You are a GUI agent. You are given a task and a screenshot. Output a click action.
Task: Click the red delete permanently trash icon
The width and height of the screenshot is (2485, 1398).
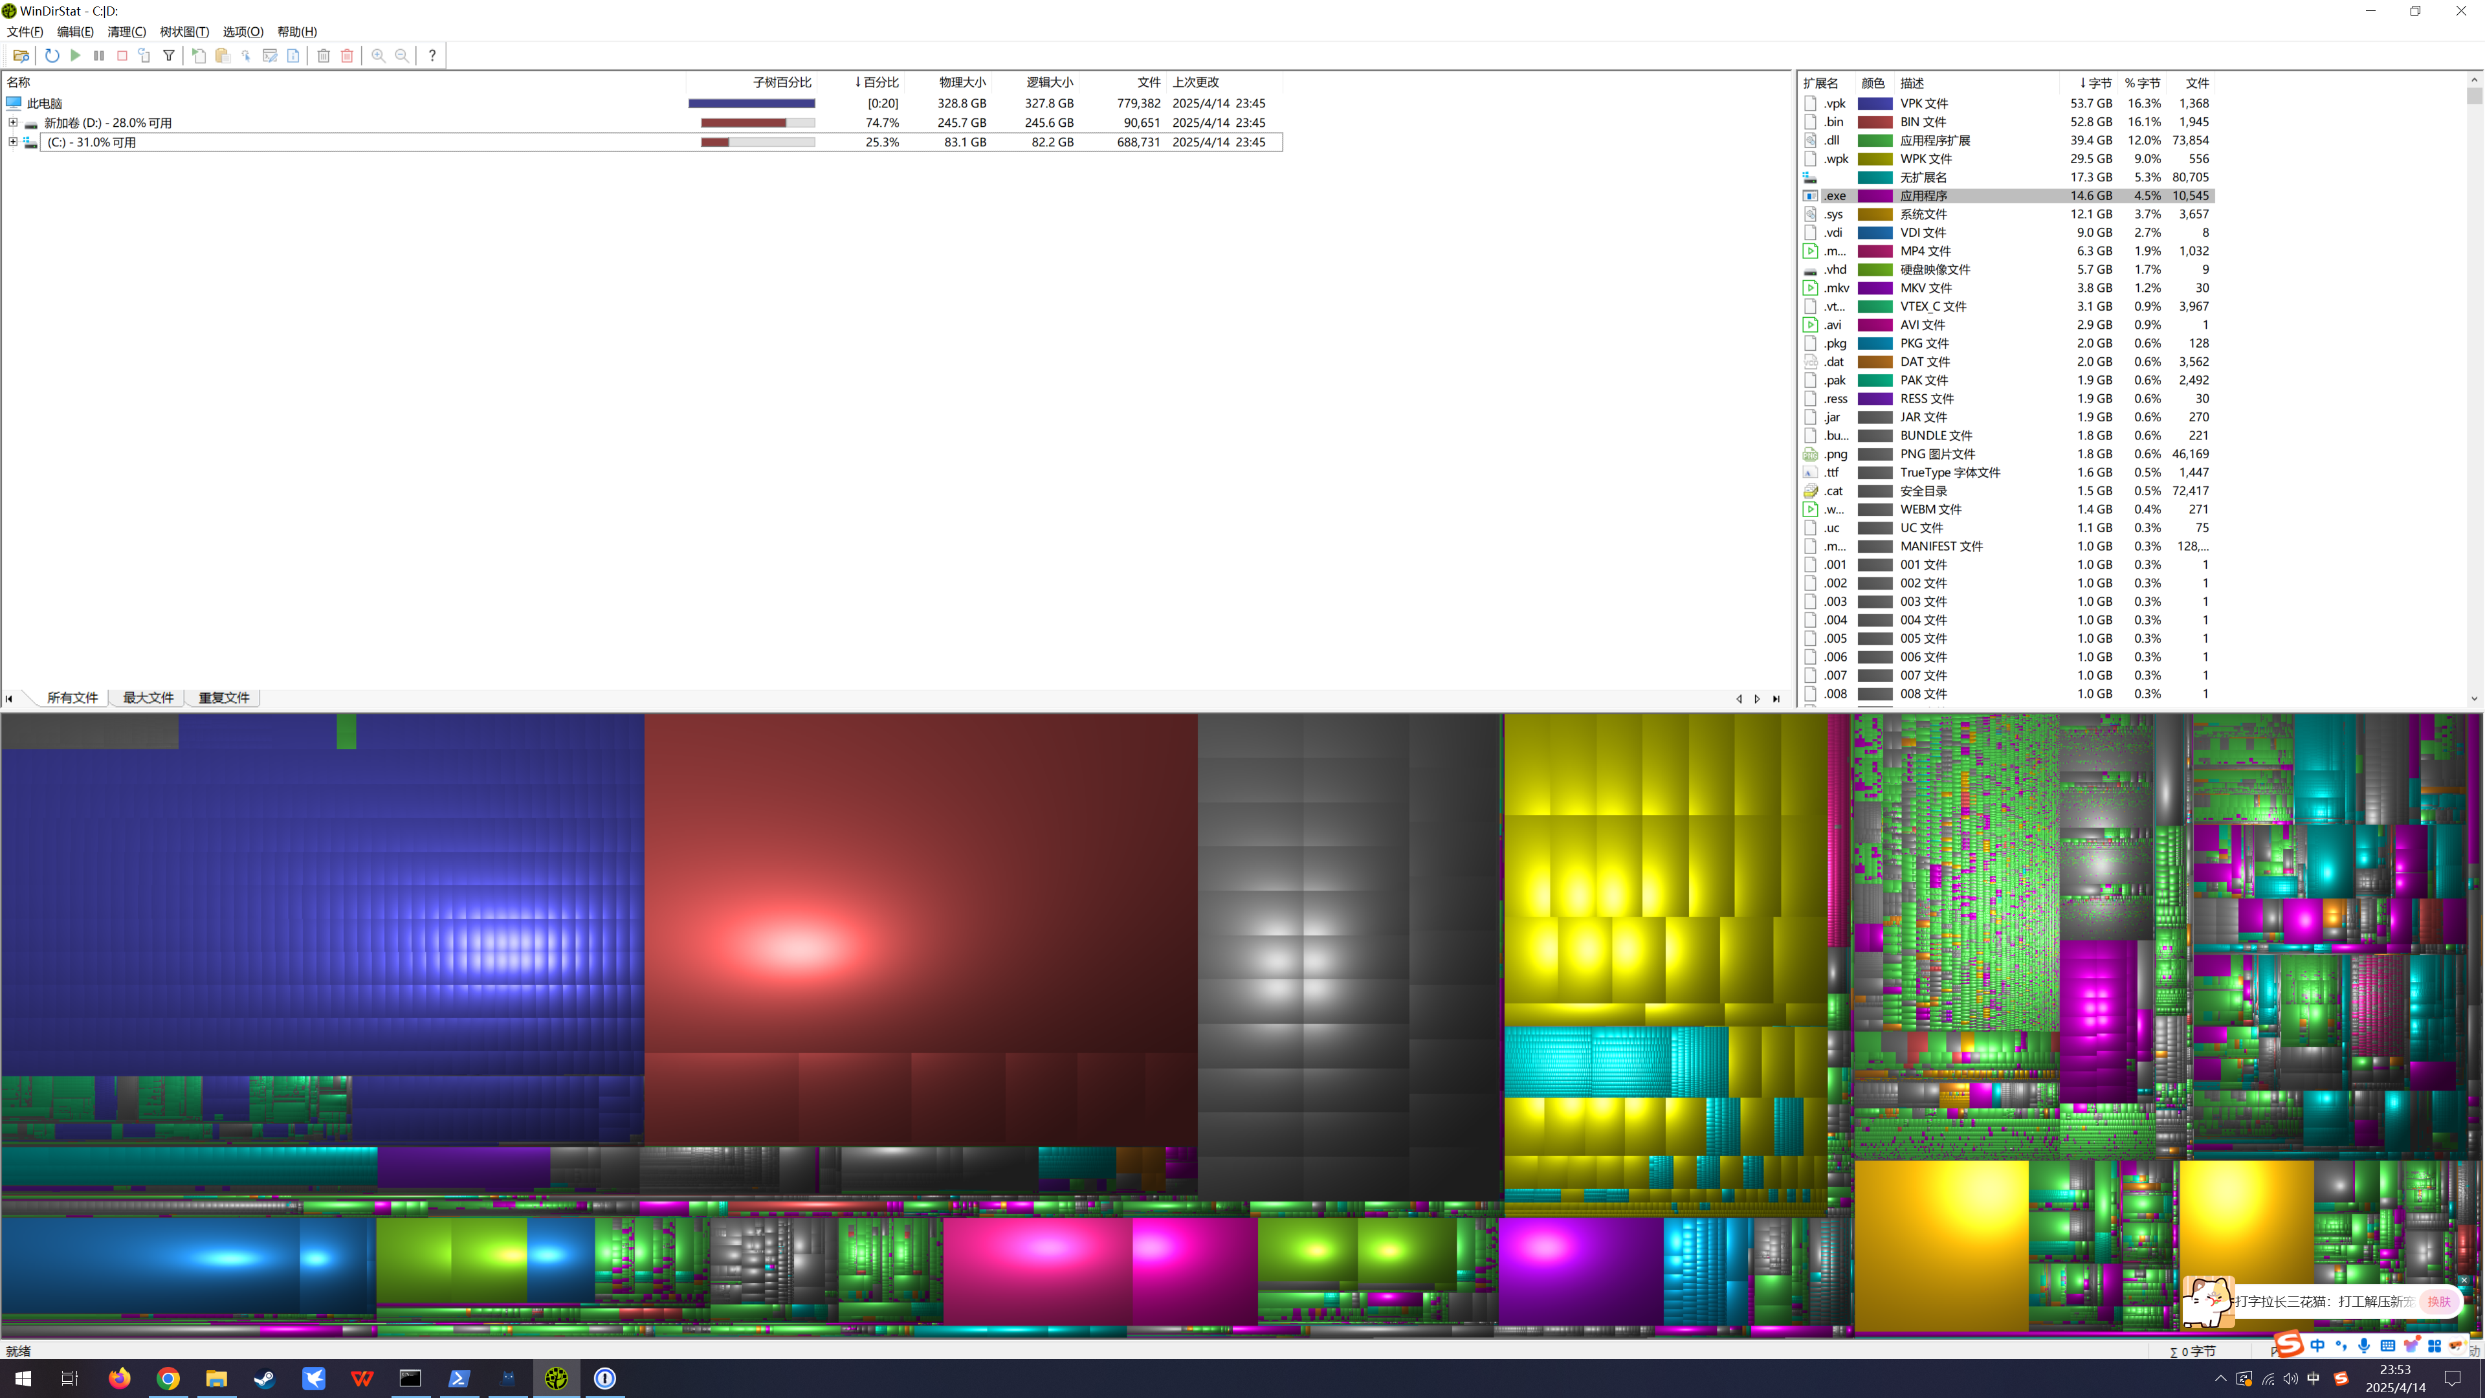(x=348, y=56)
